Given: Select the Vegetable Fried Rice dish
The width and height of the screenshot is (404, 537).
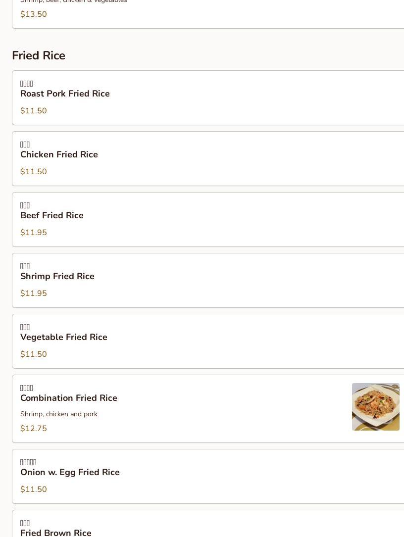Looking at the screenshot, I should (64, 338).
